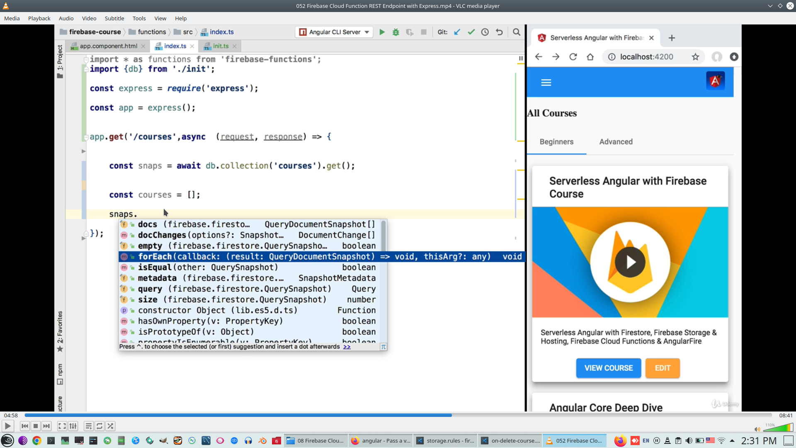Screen dimensions: 796x448
Task: Toggle random shuffle playback
Action: (110, 426)
